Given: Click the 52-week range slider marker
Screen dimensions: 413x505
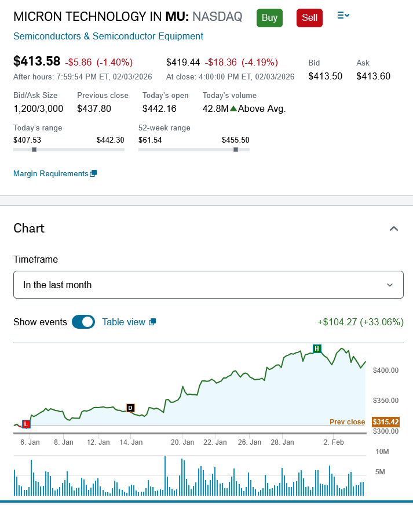Looking at the screenshot, I should 236,150.
